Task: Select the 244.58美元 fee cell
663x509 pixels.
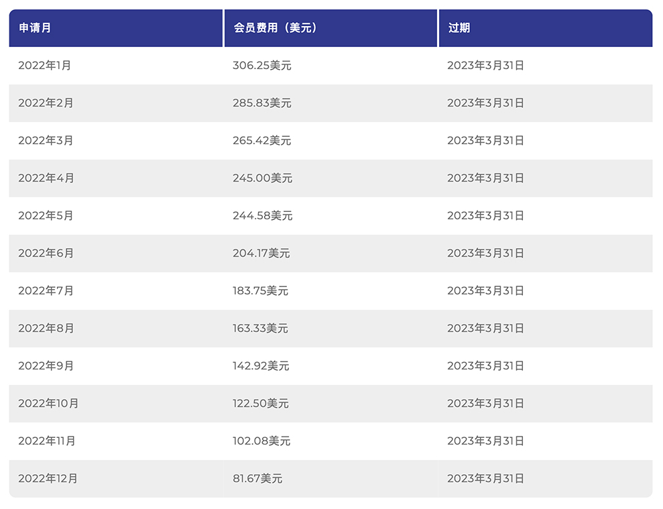Action: pos(263,216)
